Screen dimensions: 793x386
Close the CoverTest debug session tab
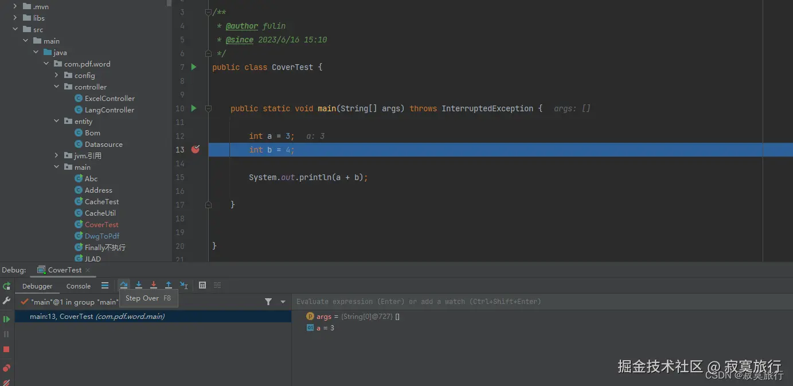pyautogui.click(x=88, y=270)
